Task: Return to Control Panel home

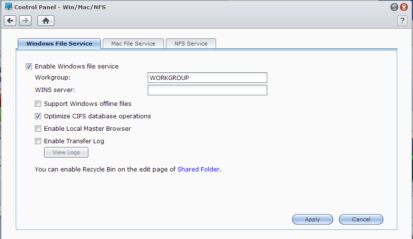Action: [46, 21]
